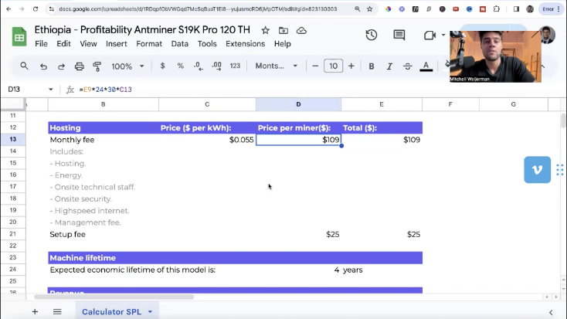The width and height of the screenshot is (567, 319).
Task: Open the comments icon
Action: pos(399,36)
